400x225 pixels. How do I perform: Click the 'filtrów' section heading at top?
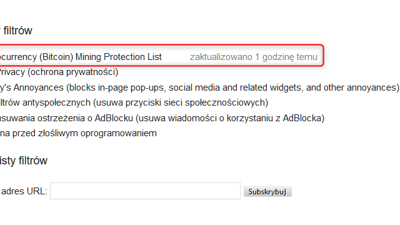coord(17,31)
